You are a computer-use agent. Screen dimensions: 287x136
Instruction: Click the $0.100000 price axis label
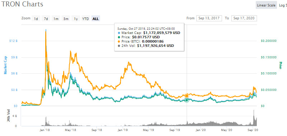[x=269, y=74]
